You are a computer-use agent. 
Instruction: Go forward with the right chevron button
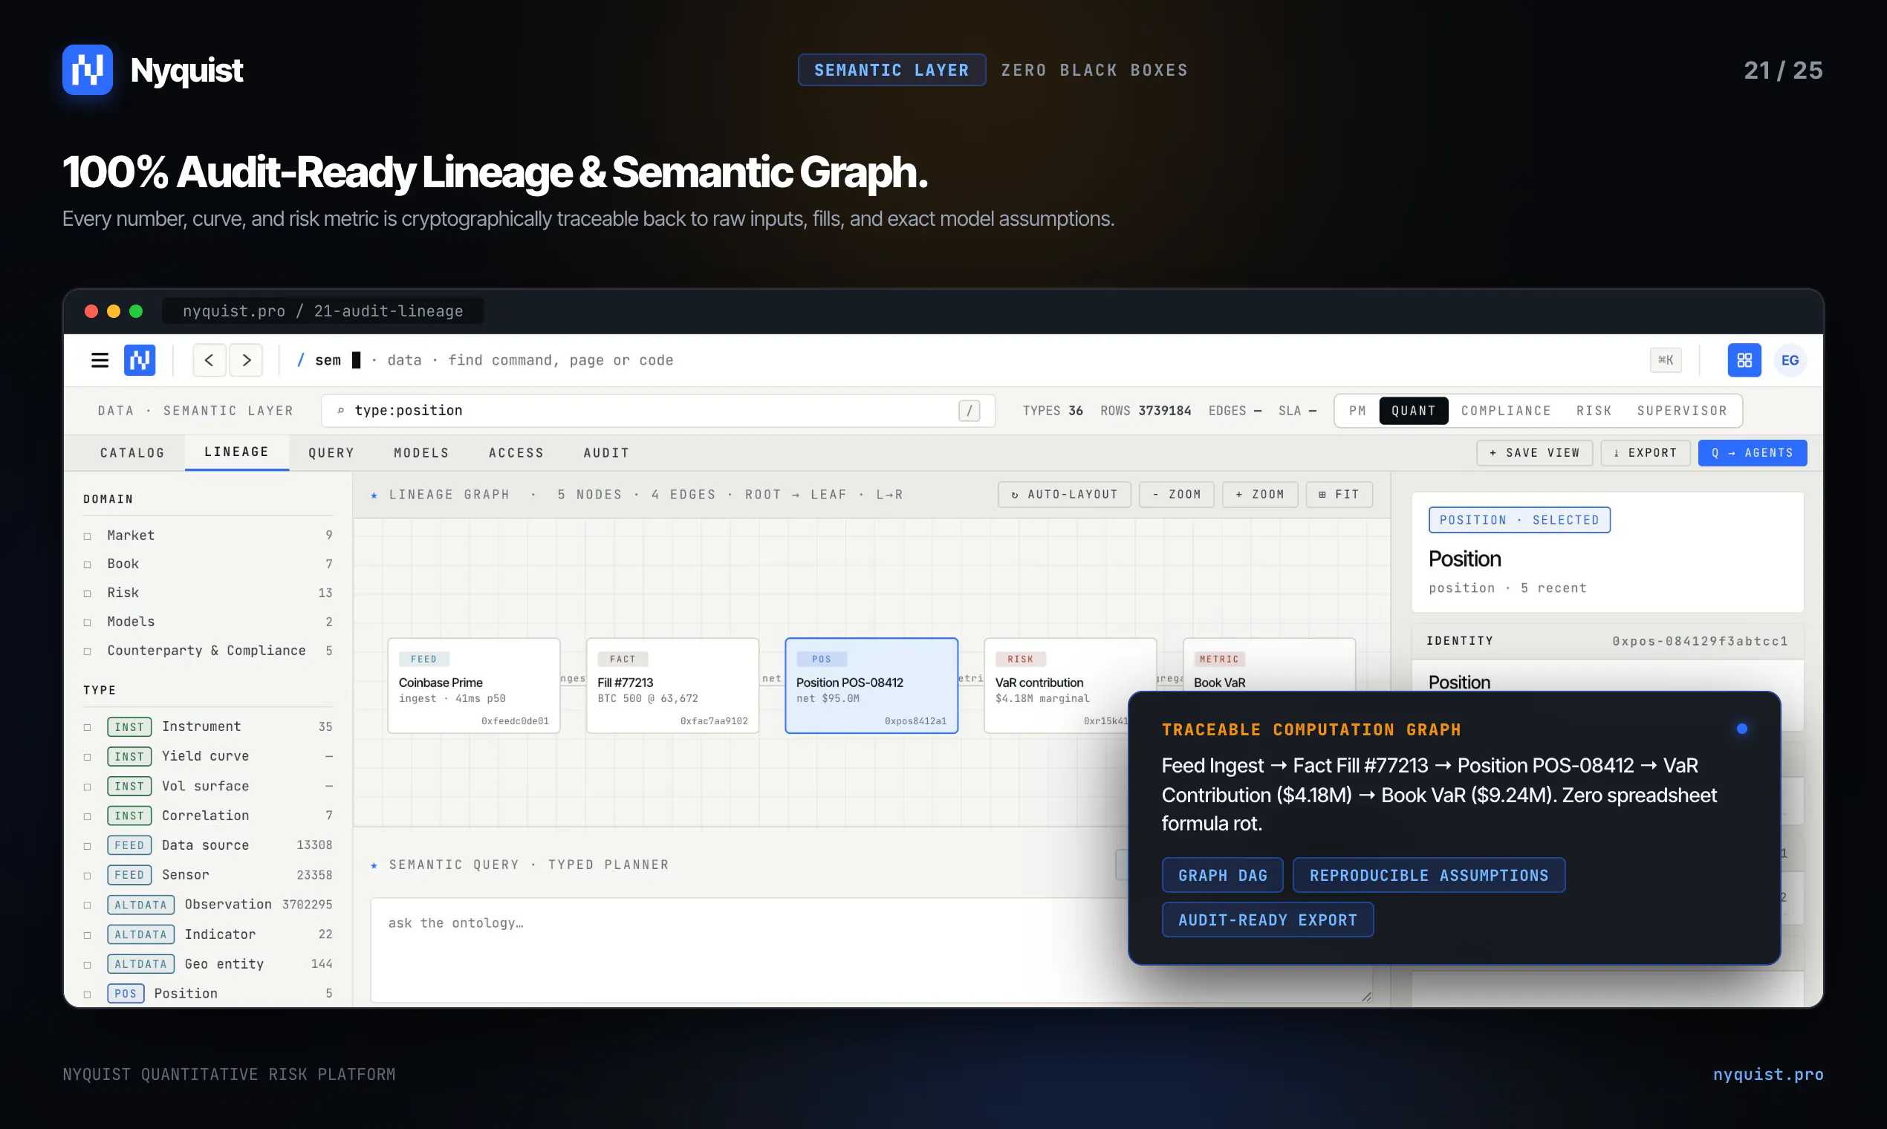tap(247, 359)
